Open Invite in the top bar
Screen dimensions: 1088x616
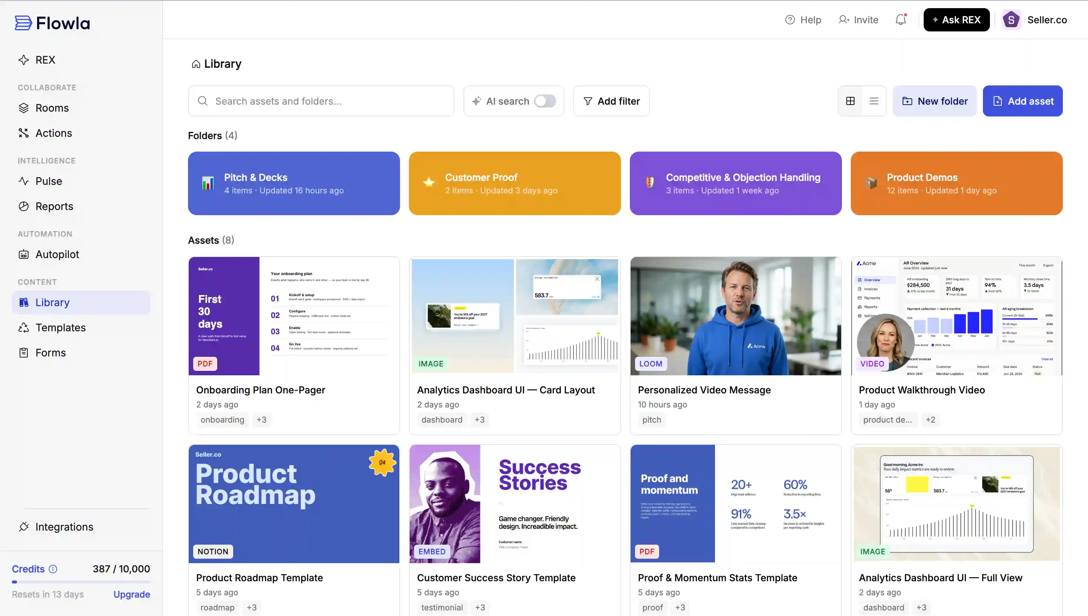click(858, 20)
